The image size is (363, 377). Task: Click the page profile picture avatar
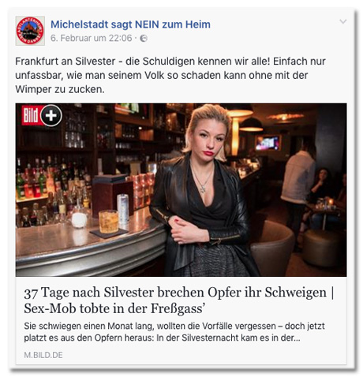[x=30, y=31]
